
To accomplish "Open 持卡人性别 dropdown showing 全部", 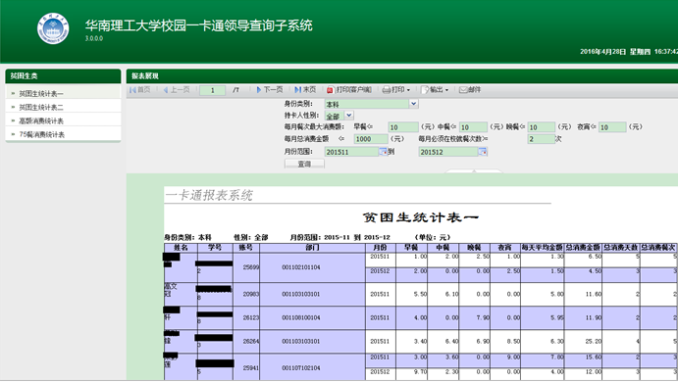I will coord(349,116).
